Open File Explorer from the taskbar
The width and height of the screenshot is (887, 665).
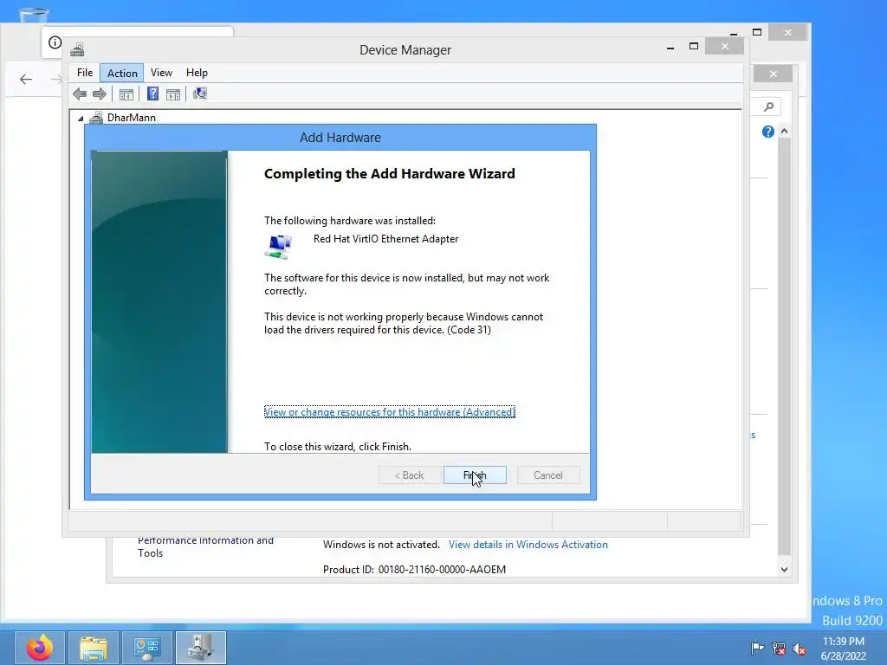[94, 648]
